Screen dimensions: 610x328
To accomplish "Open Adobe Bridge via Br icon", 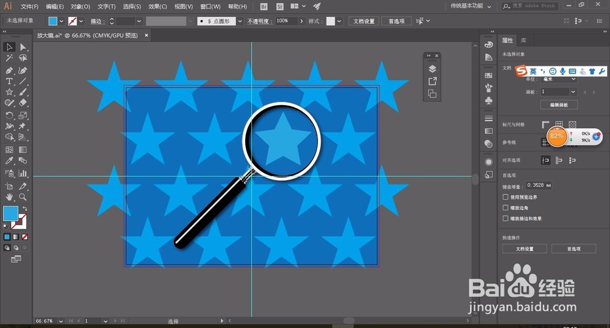I will 264,7.
